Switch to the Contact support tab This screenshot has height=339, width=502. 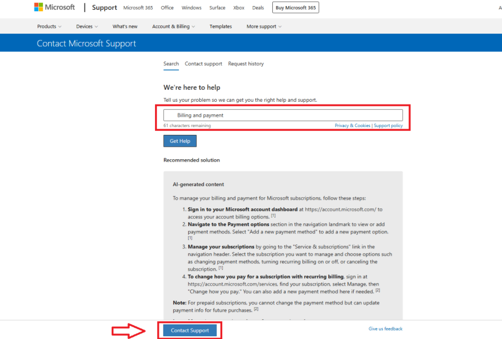coord(203,64)
